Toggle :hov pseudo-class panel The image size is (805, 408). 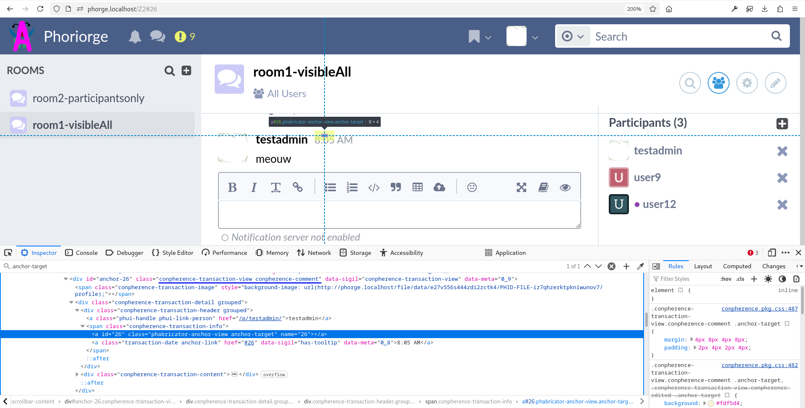[x=726, y=279]
